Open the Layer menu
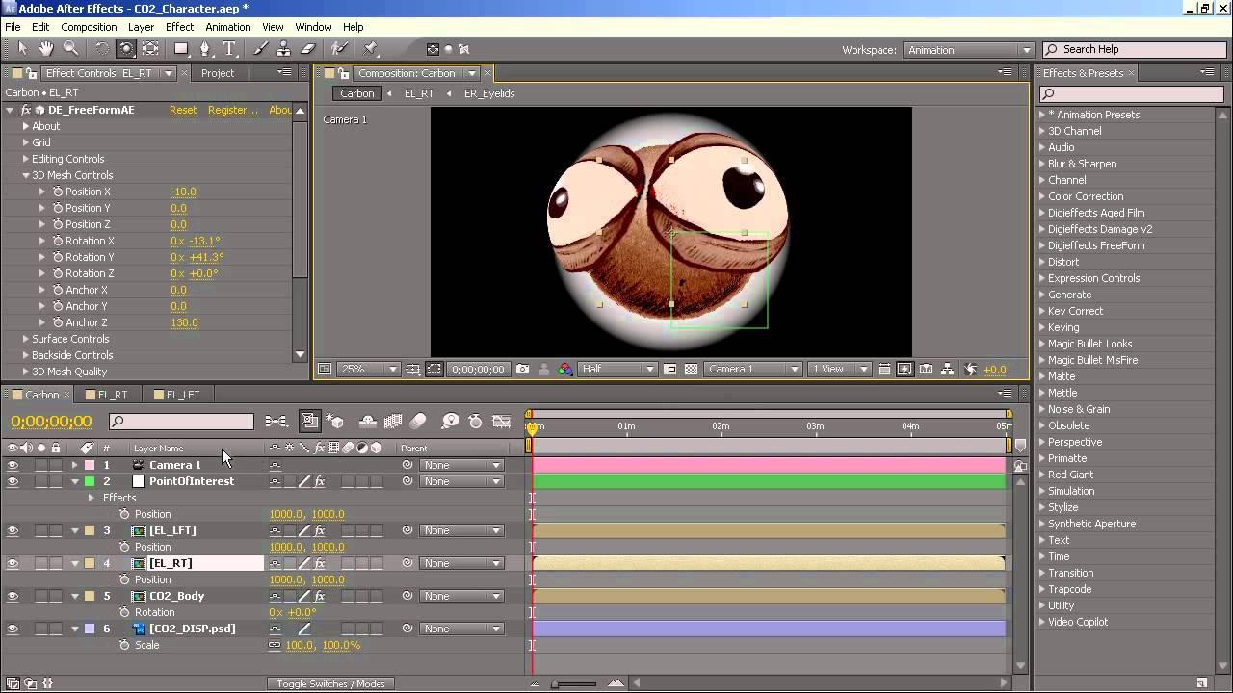This screenshot has height=693, width=1233. coord(141,27)
